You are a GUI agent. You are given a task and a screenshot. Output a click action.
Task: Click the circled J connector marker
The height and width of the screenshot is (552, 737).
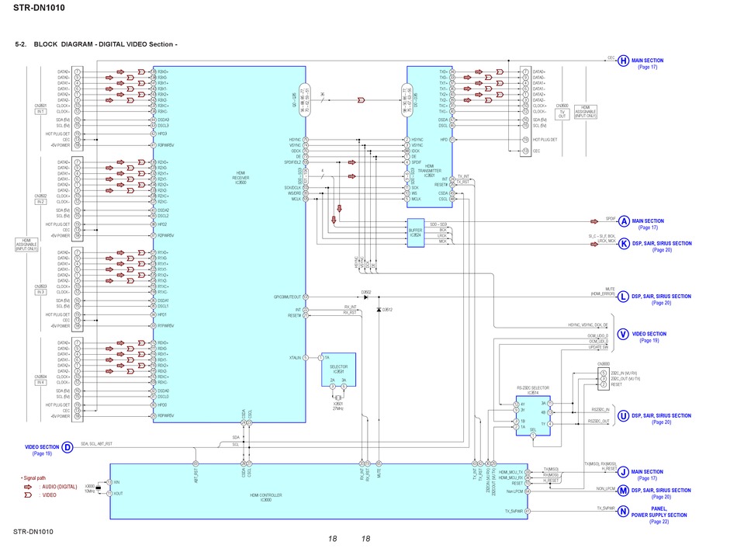pyautogui.click(x=623, y=472)
